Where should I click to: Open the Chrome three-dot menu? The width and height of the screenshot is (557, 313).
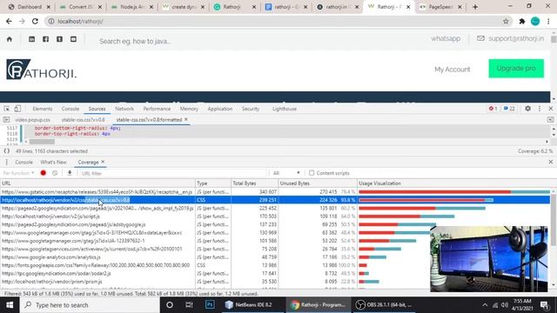tap(548, 21)
